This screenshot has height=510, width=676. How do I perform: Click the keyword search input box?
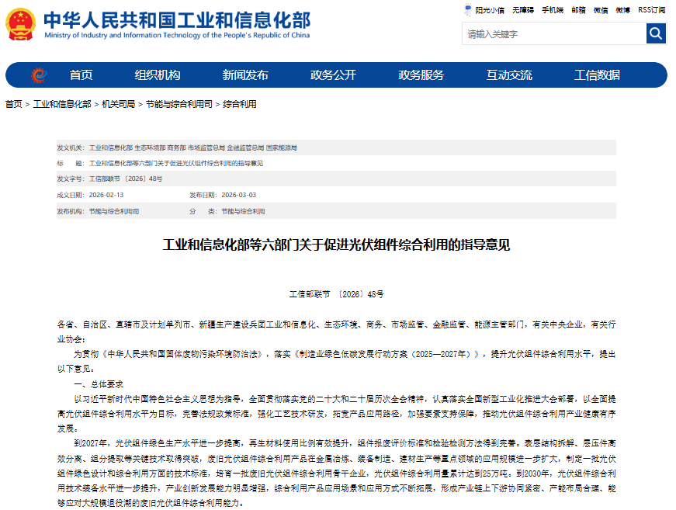(x=551, y=33)
